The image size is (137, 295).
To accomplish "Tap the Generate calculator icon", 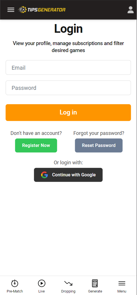I will point(95,283).
